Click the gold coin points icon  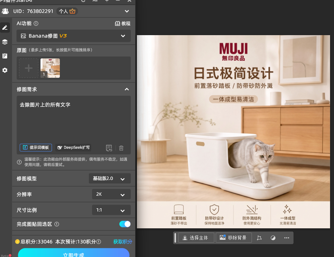point(18,242)
